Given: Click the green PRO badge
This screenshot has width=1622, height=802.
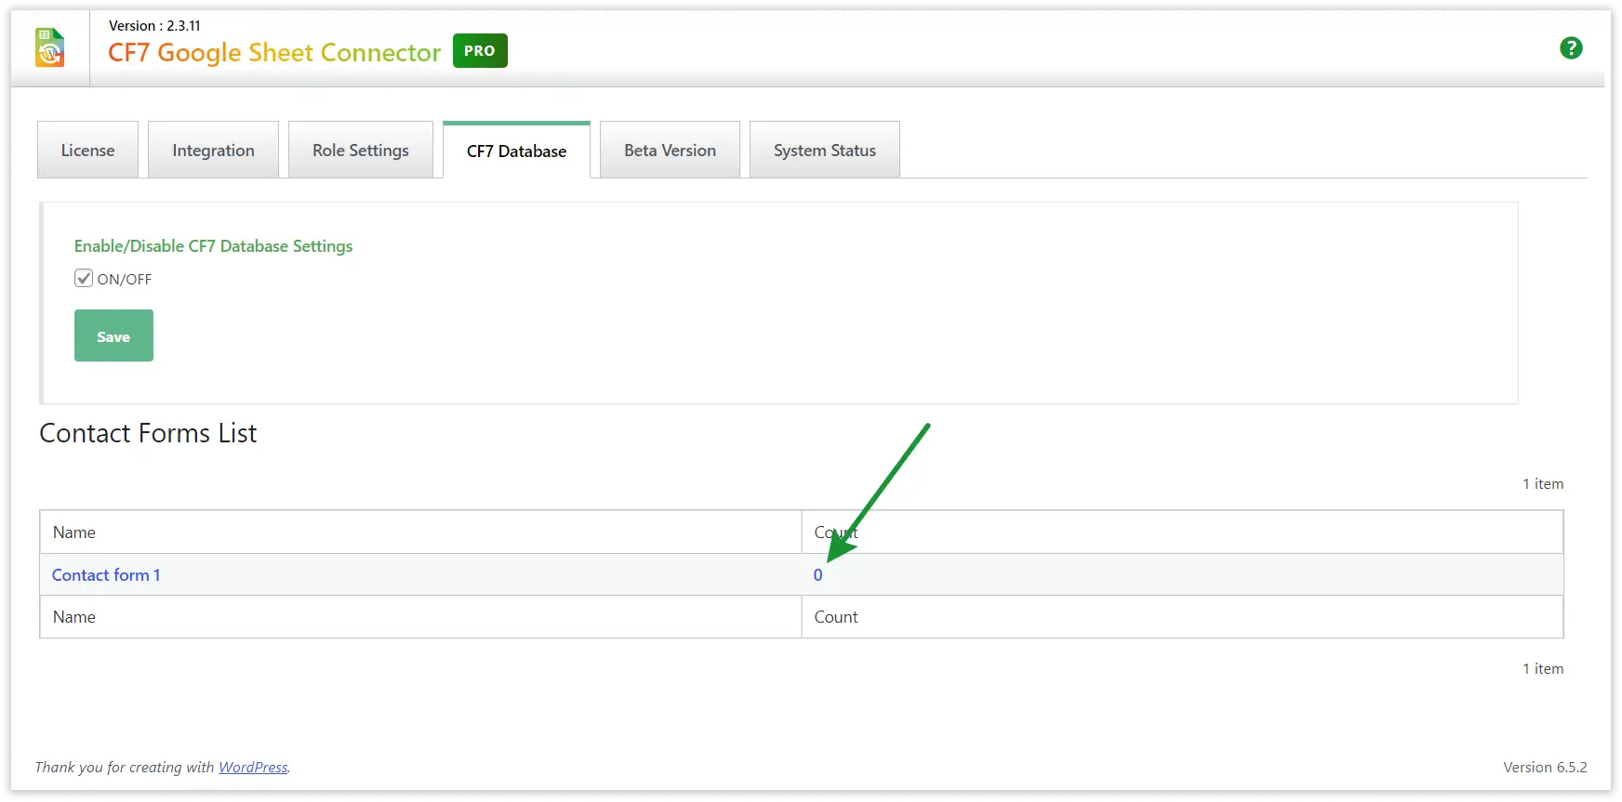Looking at the screenshot, I should (480, 51).
